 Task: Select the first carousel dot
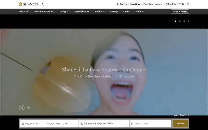(x=175, y=21)
